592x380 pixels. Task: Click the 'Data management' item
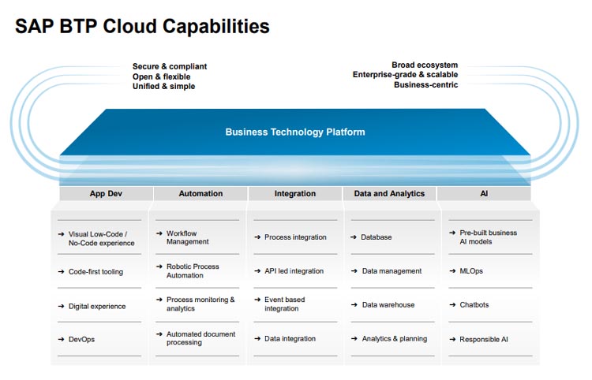click(392, 271)
